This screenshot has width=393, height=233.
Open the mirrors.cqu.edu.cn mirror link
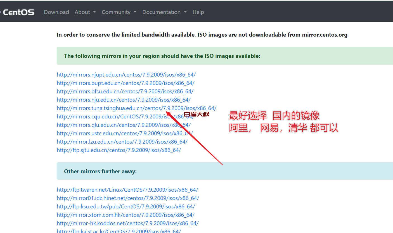pos(125,116)
